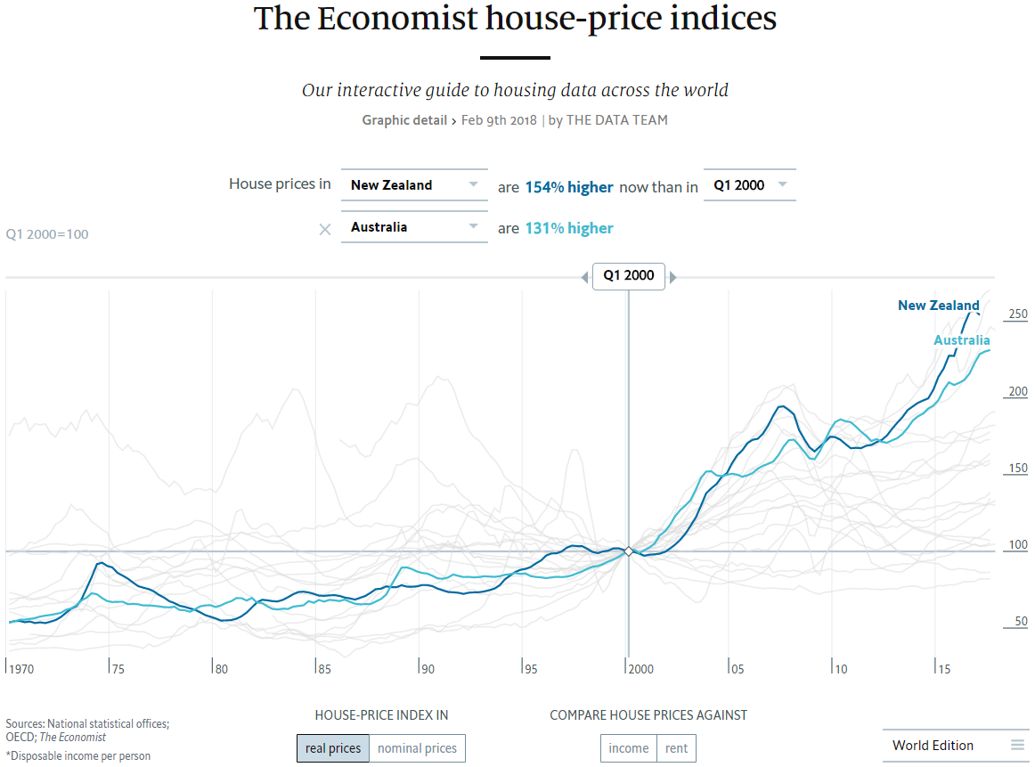Step back one quarter with the left slider arrow
The width and height of the screenshot is (1035, 767).
pyautogui.click(x=584, y=276)
